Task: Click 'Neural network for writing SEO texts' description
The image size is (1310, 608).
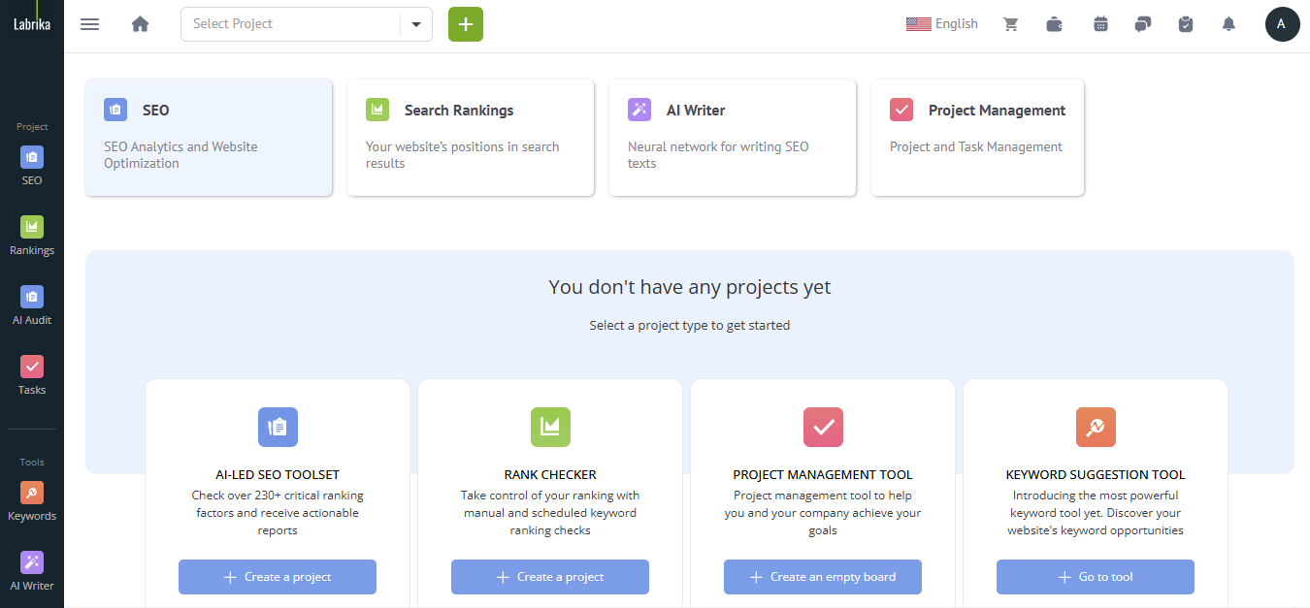Action: point(718,155)
